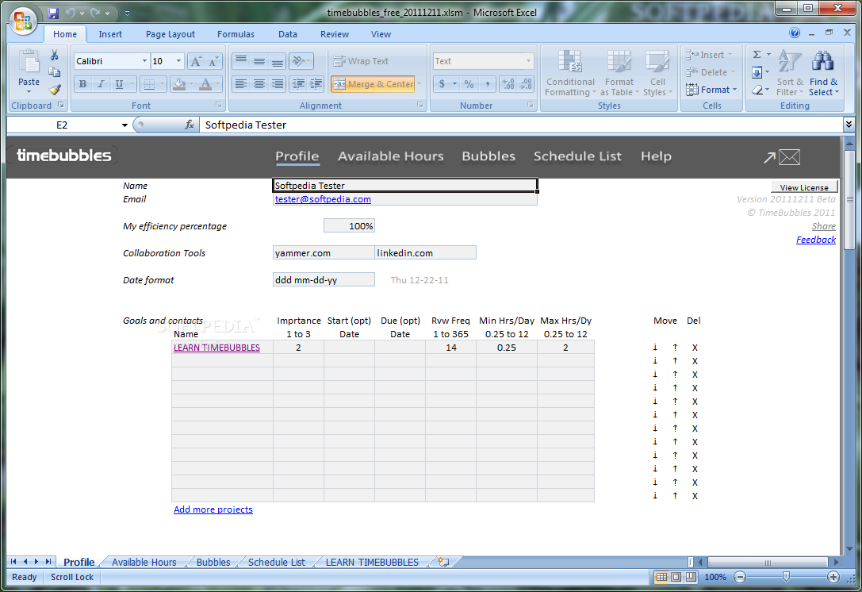Switch to Page Break Preview
862x592 pixels.
pos(691,577)
